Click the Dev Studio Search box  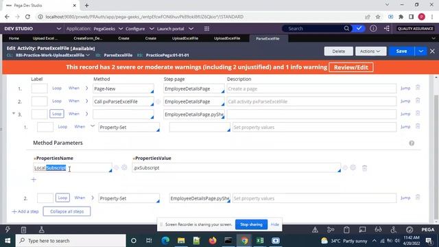313,29
